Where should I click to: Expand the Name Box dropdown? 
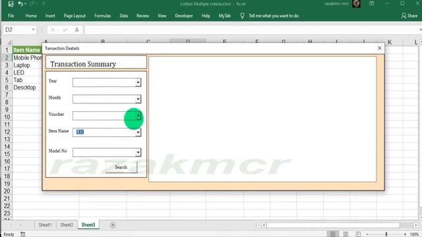33,30
